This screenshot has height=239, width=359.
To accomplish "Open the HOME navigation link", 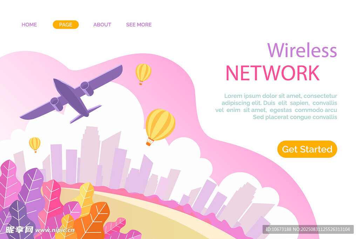I will click(x=29, y=25).
